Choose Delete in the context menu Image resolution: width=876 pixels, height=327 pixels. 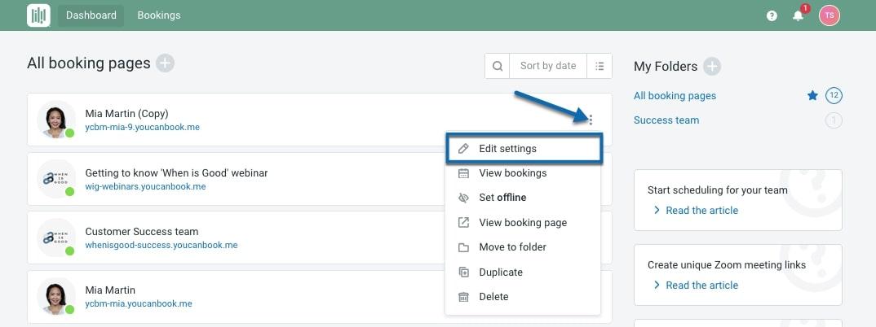pos(493,297)
